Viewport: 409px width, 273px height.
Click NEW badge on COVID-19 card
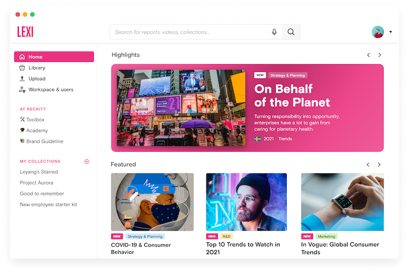click(117, 236)
